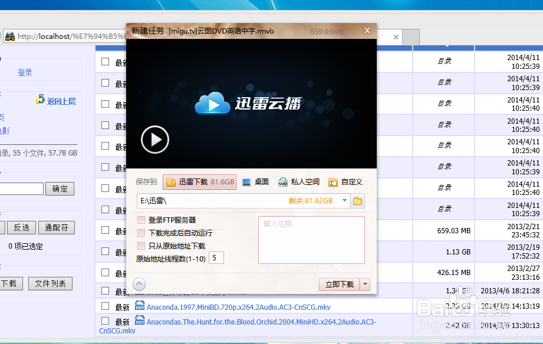
Task: Click the 迅雷下载 folder icon
Action: [171, 182]
